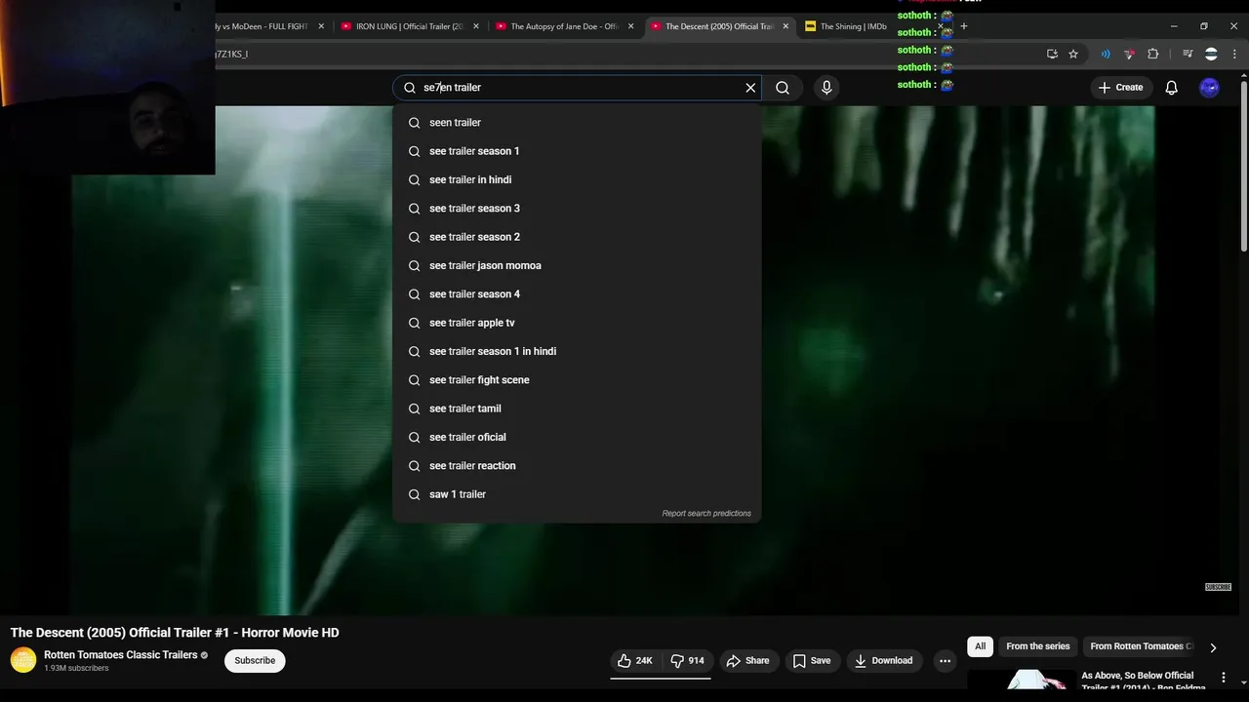Screen dimensions: 1249x702
Task: Close The Autopsy of Jane Doe tab
Action: (631, 26)
